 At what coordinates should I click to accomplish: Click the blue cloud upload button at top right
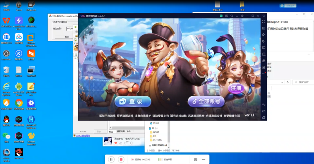288,5
